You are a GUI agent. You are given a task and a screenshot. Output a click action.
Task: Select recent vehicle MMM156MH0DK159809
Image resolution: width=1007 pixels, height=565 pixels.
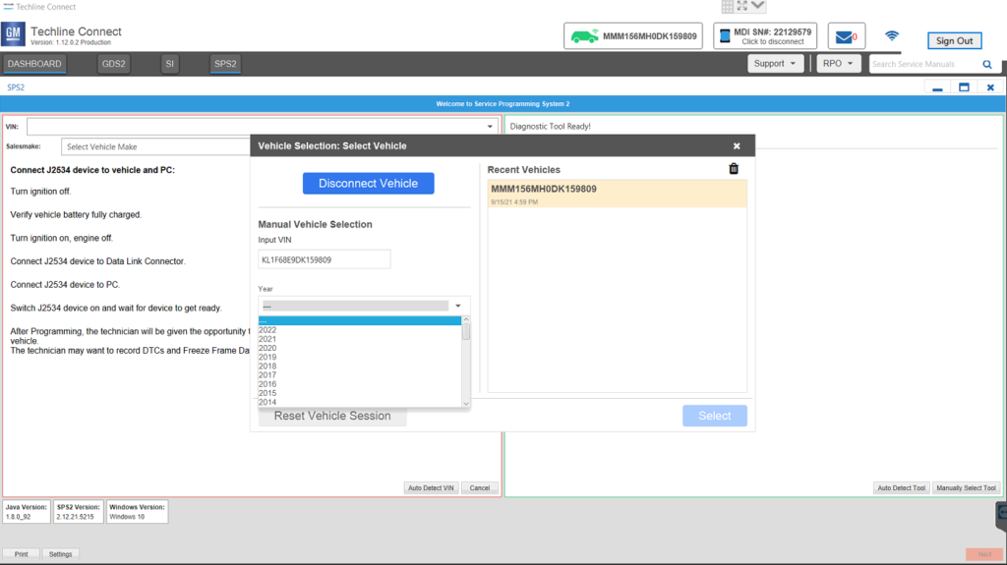point(617,193)
